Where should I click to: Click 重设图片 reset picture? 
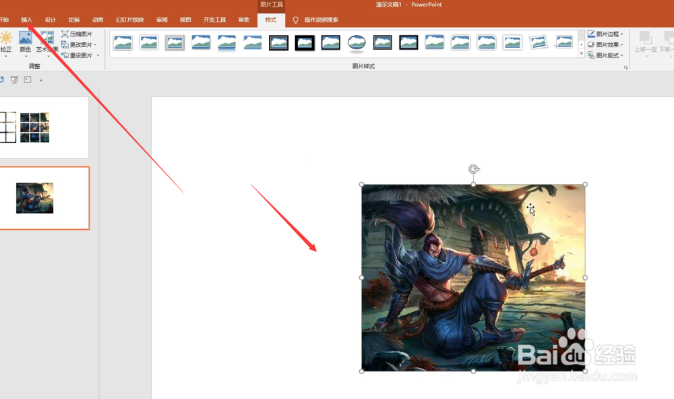point(77,55)
